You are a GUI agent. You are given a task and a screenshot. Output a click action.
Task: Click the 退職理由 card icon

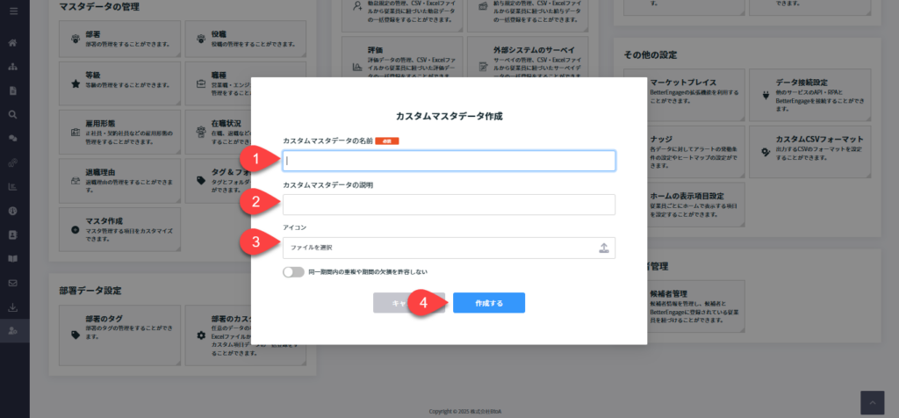click(76, 181)
